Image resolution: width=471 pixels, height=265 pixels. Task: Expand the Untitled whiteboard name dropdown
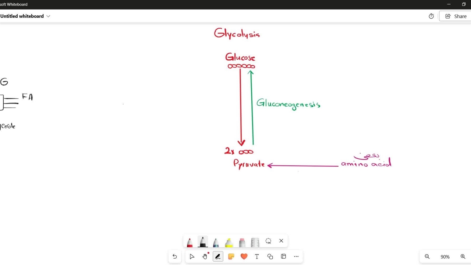click(48, 16)
